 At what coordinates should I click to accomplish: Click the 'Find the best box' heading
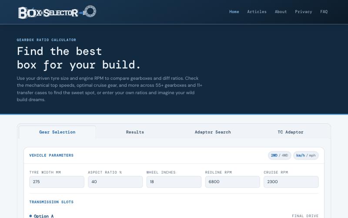(79, 58)
